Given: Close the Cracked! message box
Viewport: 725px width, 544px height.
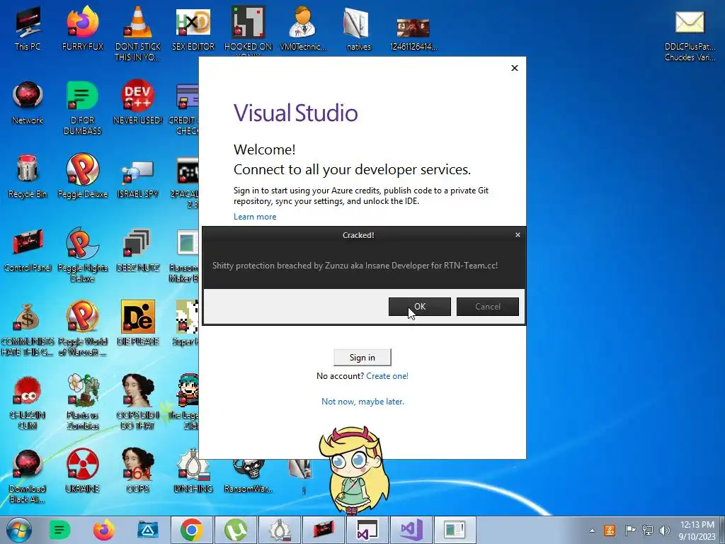Looking at the screenshot, I should [518, 235].
